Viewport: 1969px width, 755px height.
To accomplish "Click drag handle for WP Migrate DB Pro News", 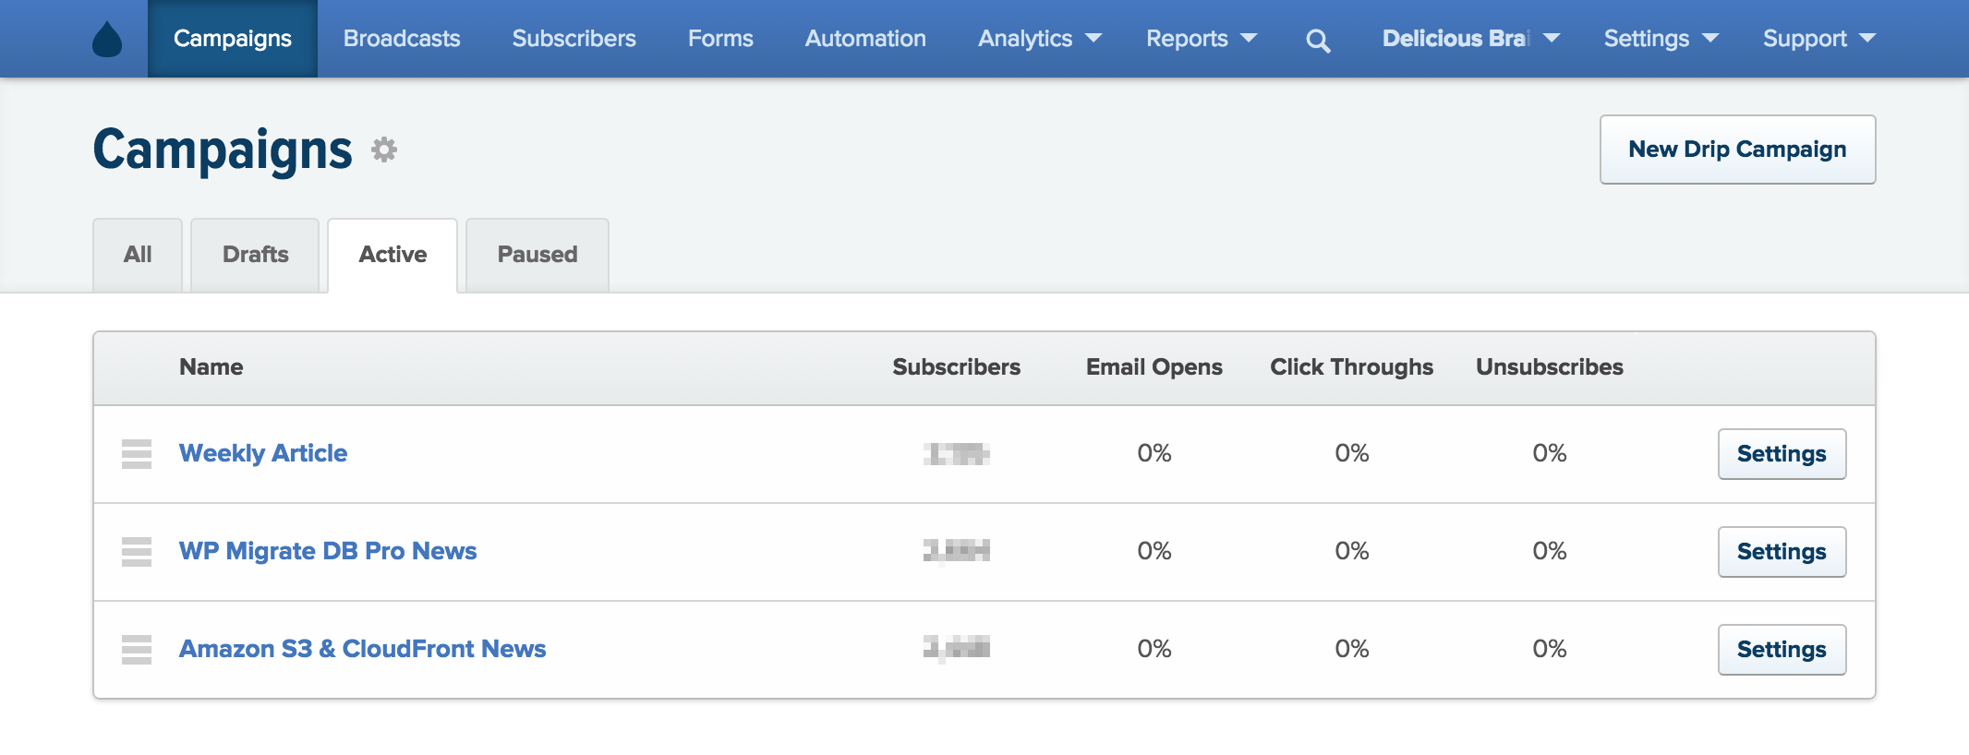I will (137, 551).
